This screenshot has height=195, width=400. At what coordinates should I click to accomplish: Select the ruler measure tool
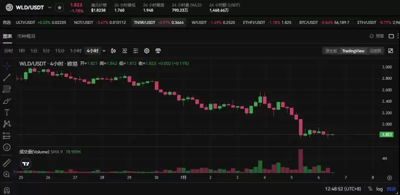point(7,163)
